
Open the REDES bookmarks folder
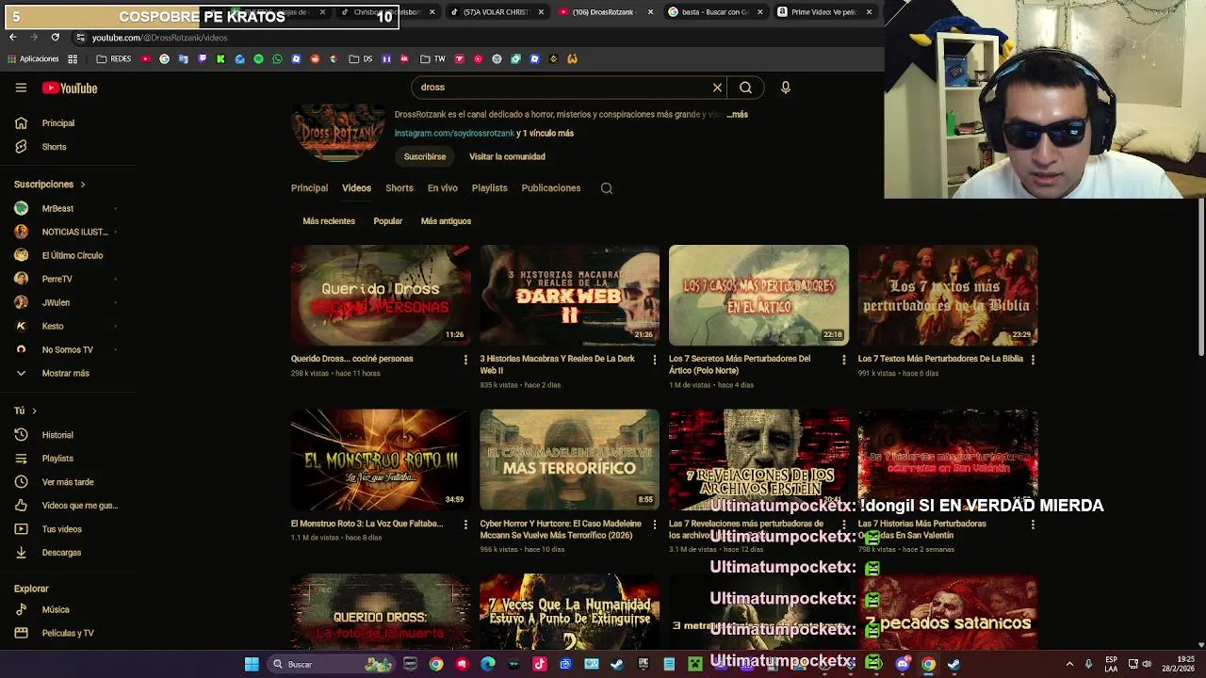114,59
